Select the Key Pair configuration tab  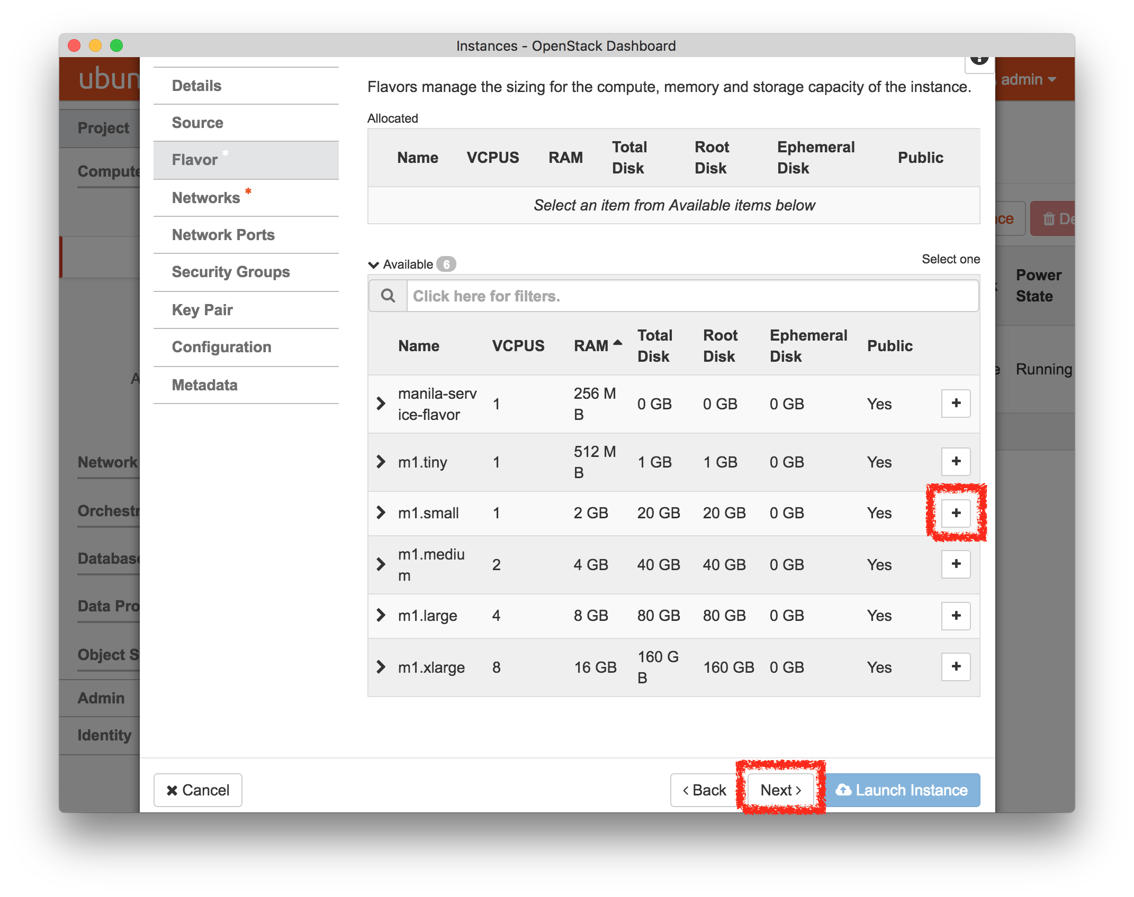pyautogui.click(x=203, y=309)
